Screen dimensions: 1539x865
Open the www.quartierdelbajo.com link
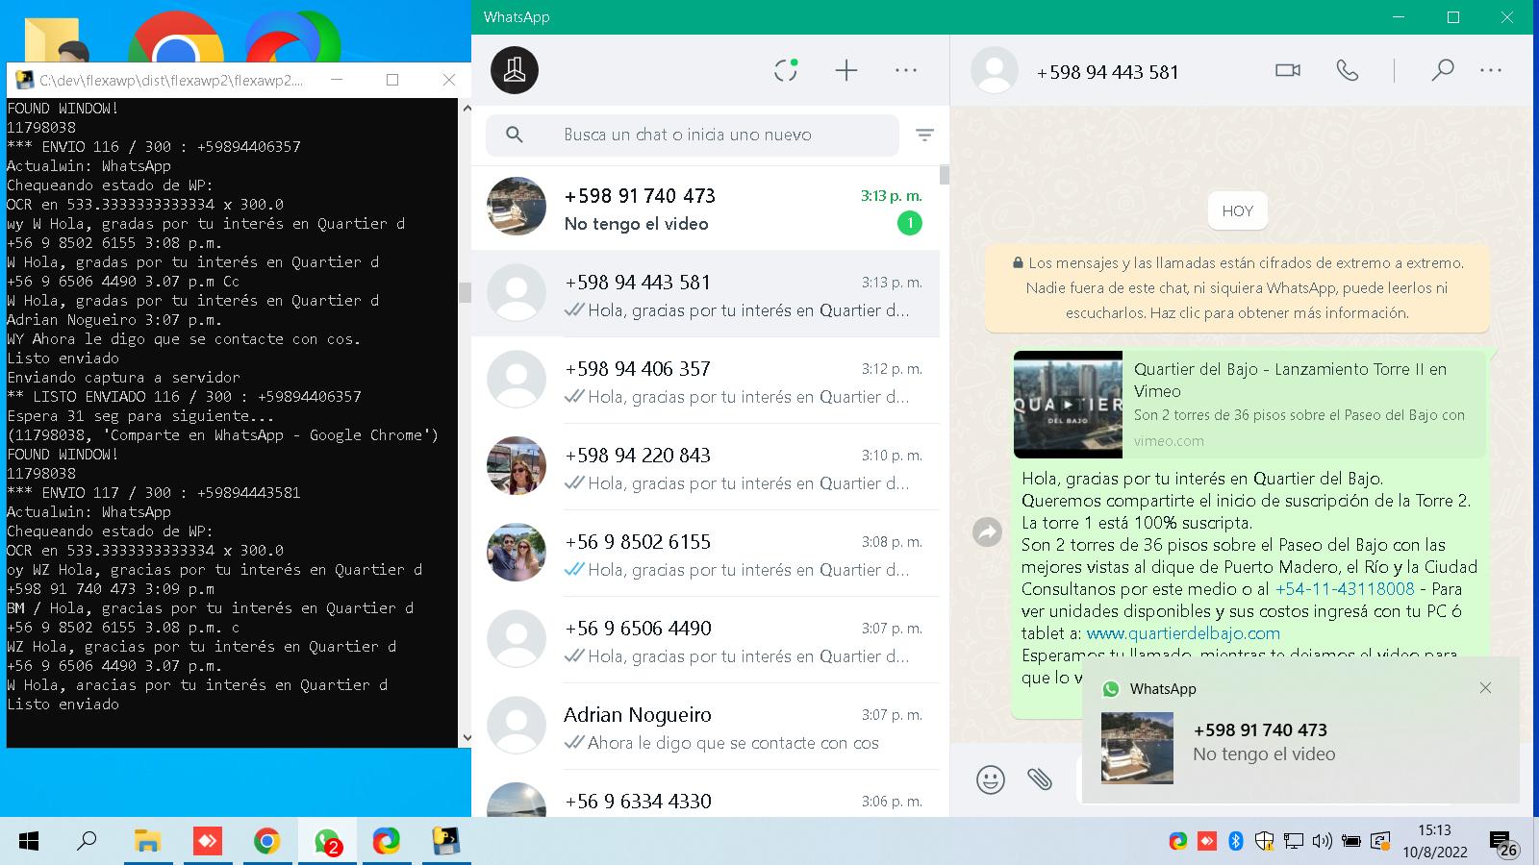coord(1183,633)
